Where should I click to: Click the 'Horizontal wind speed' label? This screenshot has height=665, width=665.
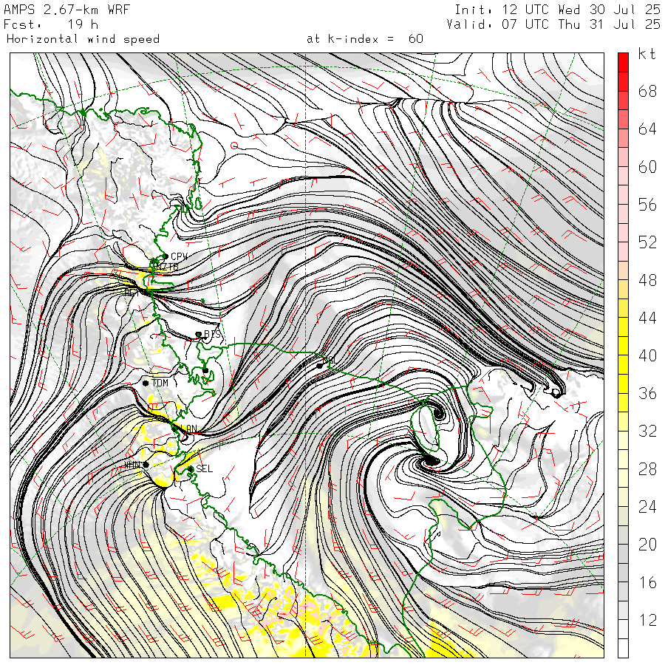coord(83,39)
